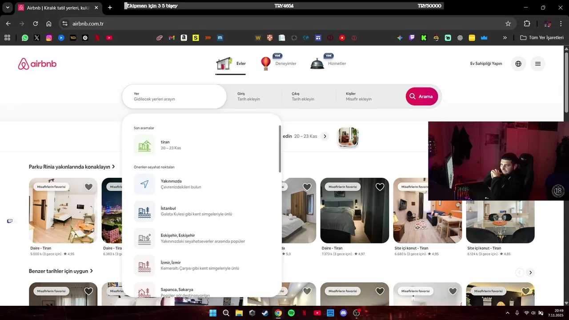Open Chrome tab search dropdown
This screenshot has width=569, height=320.
pyautogui.click(x=8, y=8)
